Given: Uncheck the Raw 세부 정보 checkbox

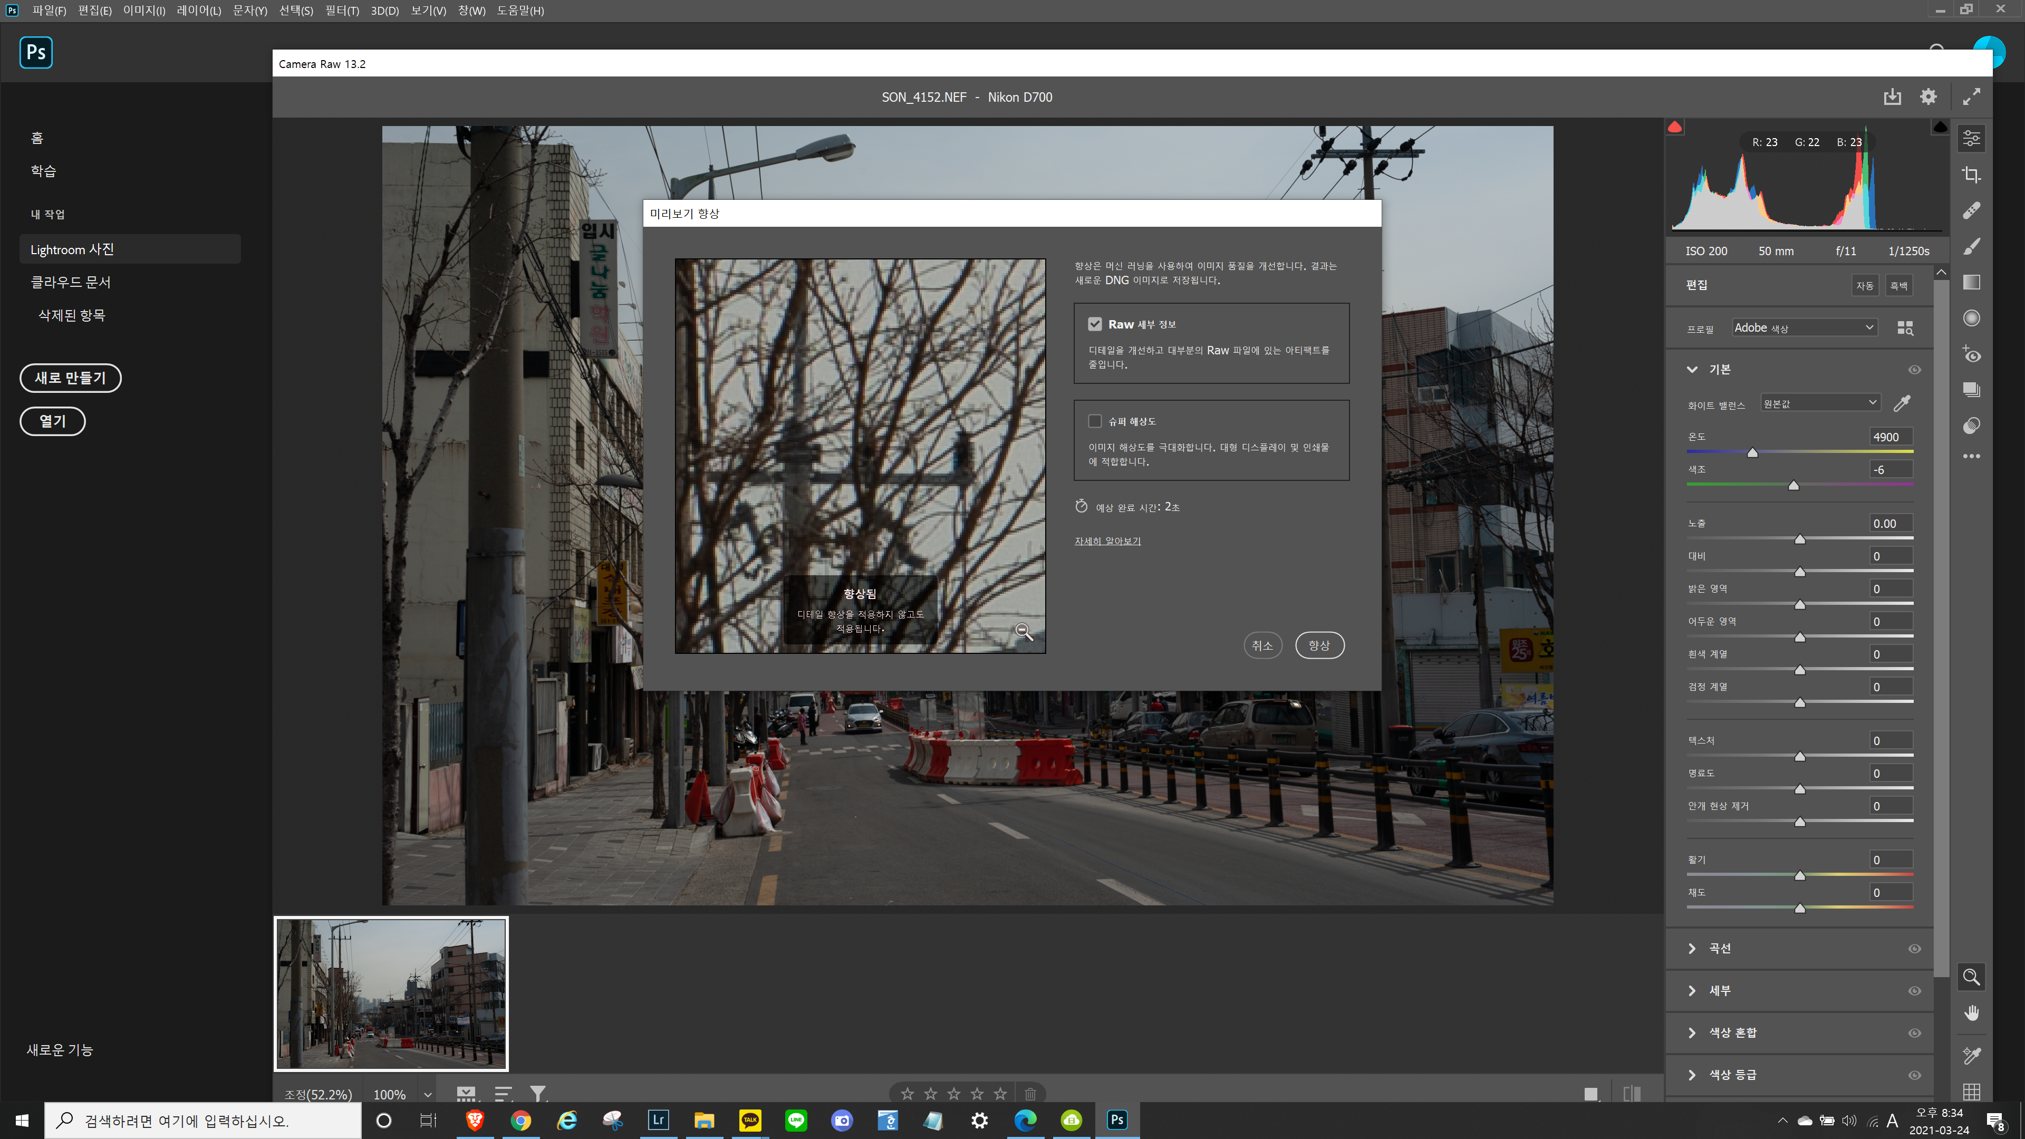Looking at the screenshot, I should tap(1094, 324).
